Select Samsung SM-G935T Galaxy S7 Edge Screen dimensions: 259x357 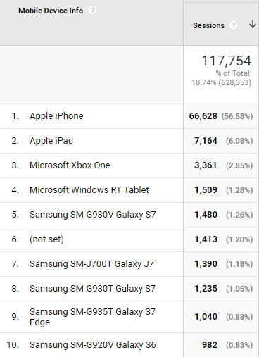click(92, 317)
